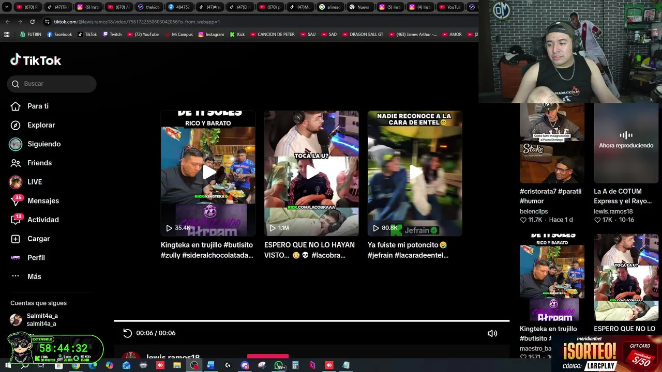Open the DRAGON BALL GT bookmark
This screenshot has width=662, height=372.
click(x=362, y=35)
